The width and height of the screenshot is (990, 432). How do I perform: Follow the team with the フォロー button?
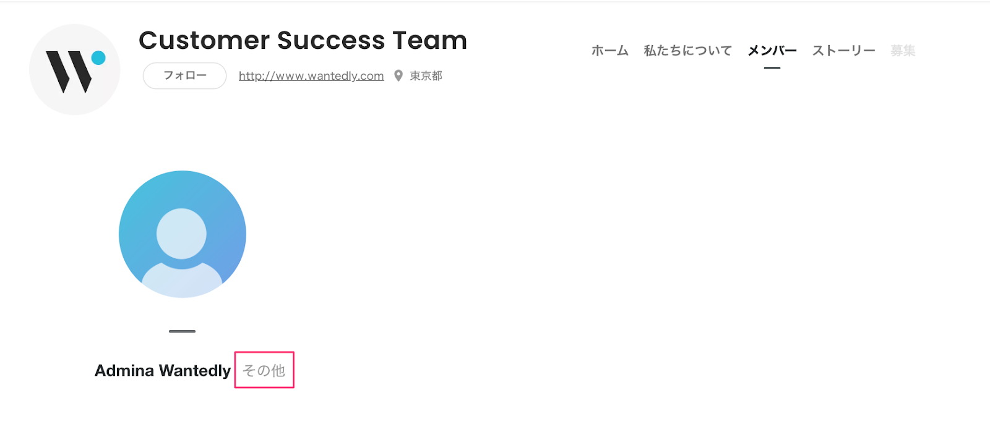pos(184,75)
